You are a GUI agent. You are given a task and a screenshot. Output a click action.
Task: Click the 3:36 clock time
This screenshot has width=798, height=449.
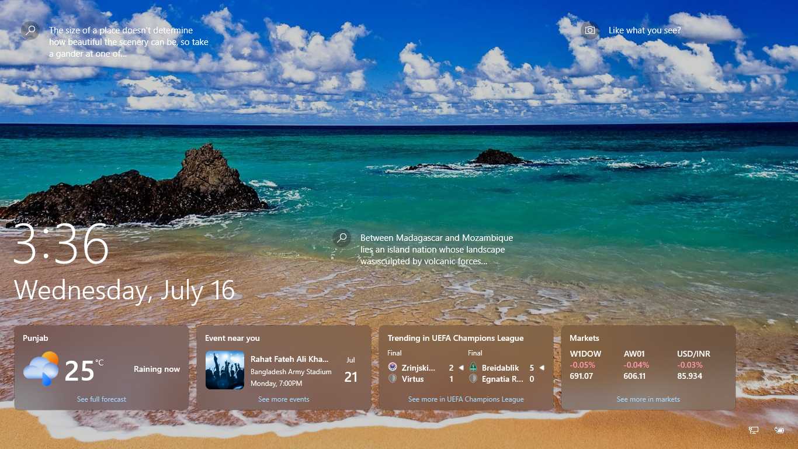[x=61, y=244]
